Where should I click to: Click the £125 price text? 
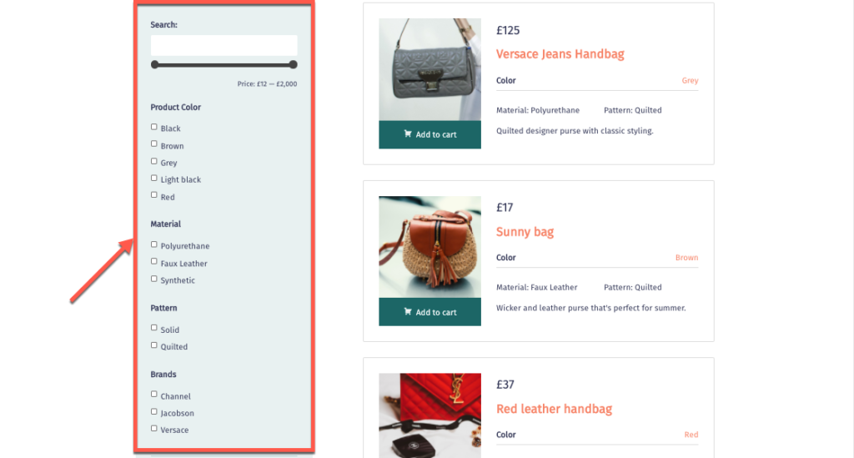tap(508, 31)
